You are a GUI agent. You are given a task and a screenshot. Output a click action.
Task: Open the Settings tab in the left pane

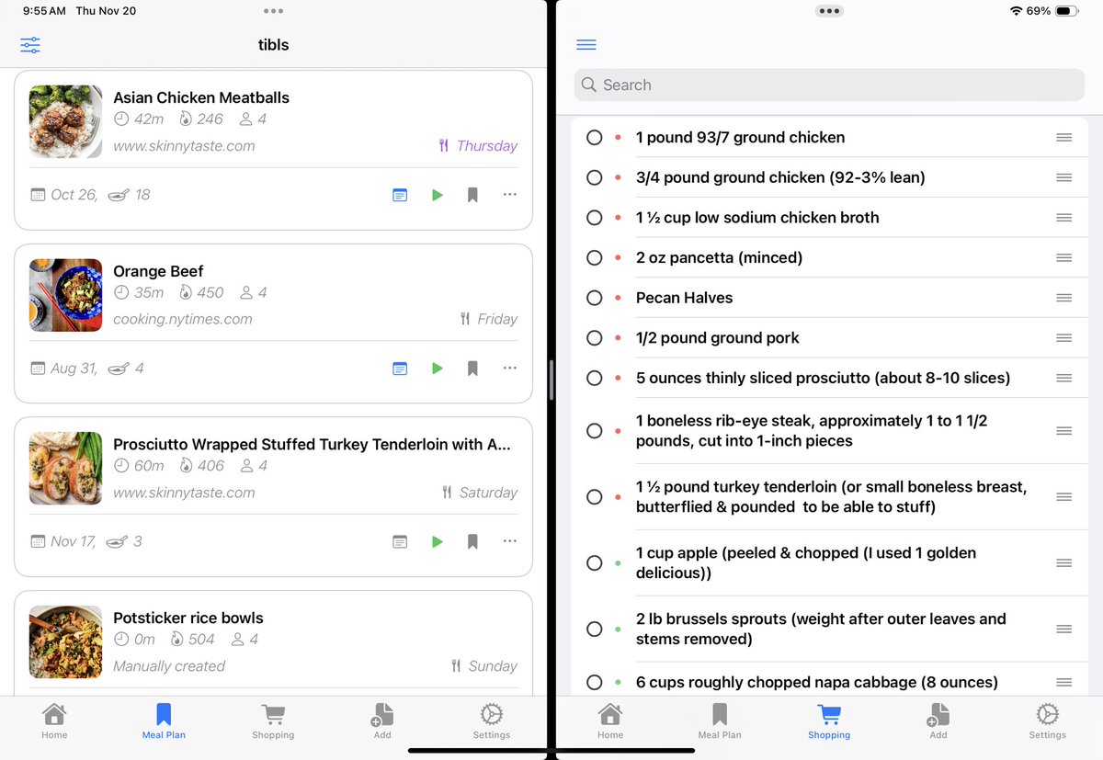coord(492,721)
